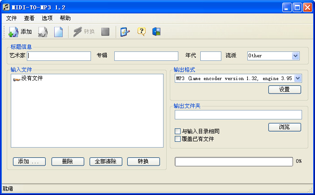Minimize the MIDI-TO-MP3 window
Screen dimensions: 315x195
point(287,8)
